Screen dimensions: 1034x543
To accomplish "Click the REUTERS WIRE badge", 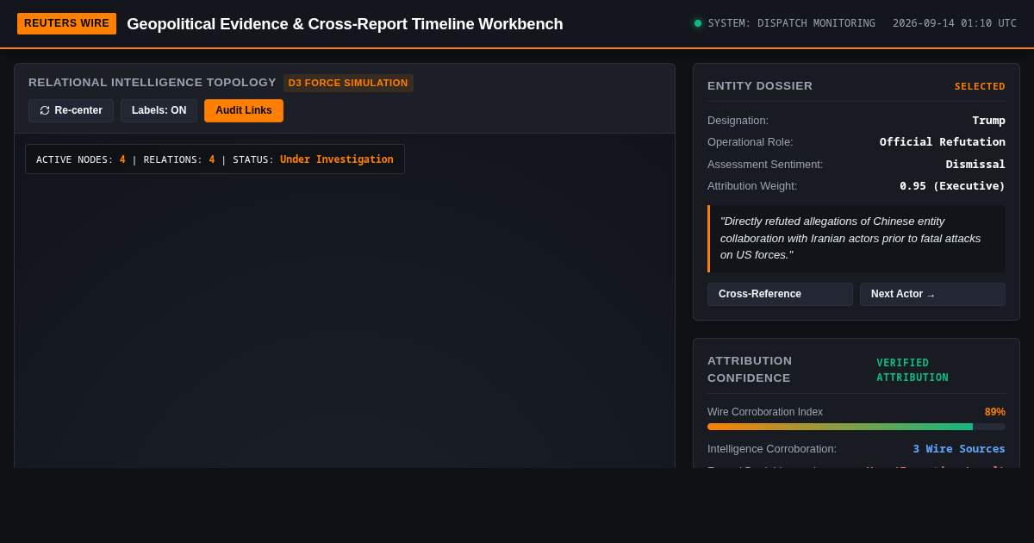I will point(66,23).
